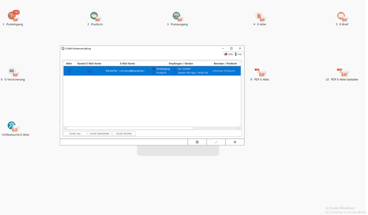Viewport: 368px width, 215px height.
Task: Close the E-Mail-Kontenverwaltung window
Action: tap(240, 48)
